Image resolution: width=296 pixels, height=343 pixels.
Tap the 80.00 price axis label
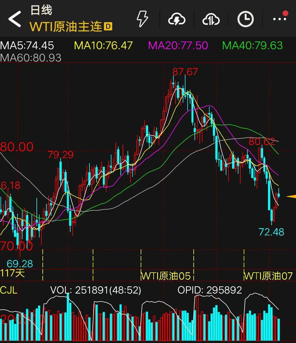point(17,147)
